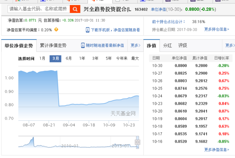The width and height of the screenshot is (235, 158).
Task: Click the 估算涨幅 -0.33% value
Action: pyautogui.click(x=68, y=20)
